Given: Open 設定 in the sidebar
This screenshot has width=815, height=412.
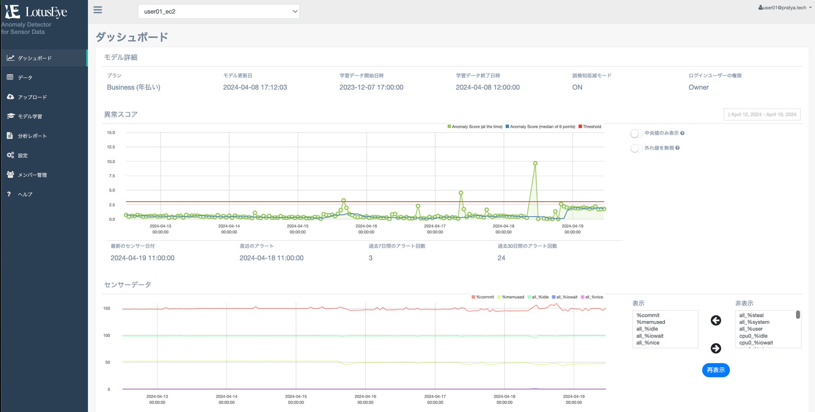Looking at the screenshot, I should 44,155.
